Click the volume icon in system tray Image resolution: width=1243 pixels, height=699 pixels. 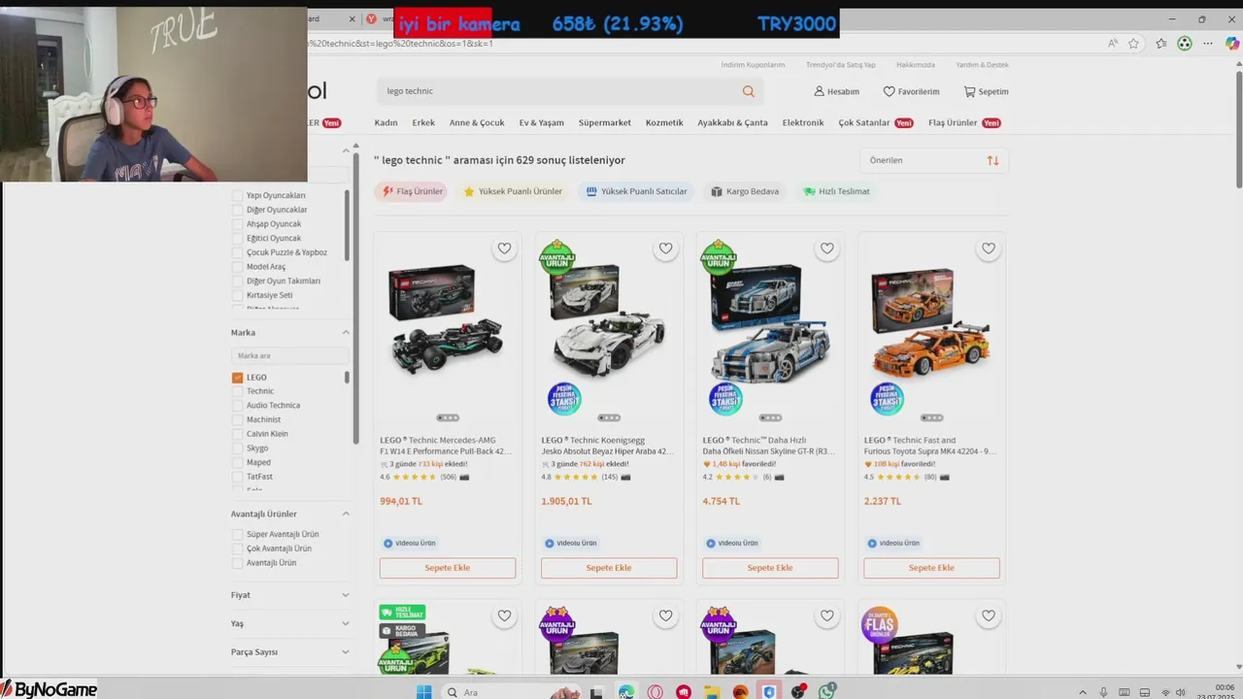1181,692
